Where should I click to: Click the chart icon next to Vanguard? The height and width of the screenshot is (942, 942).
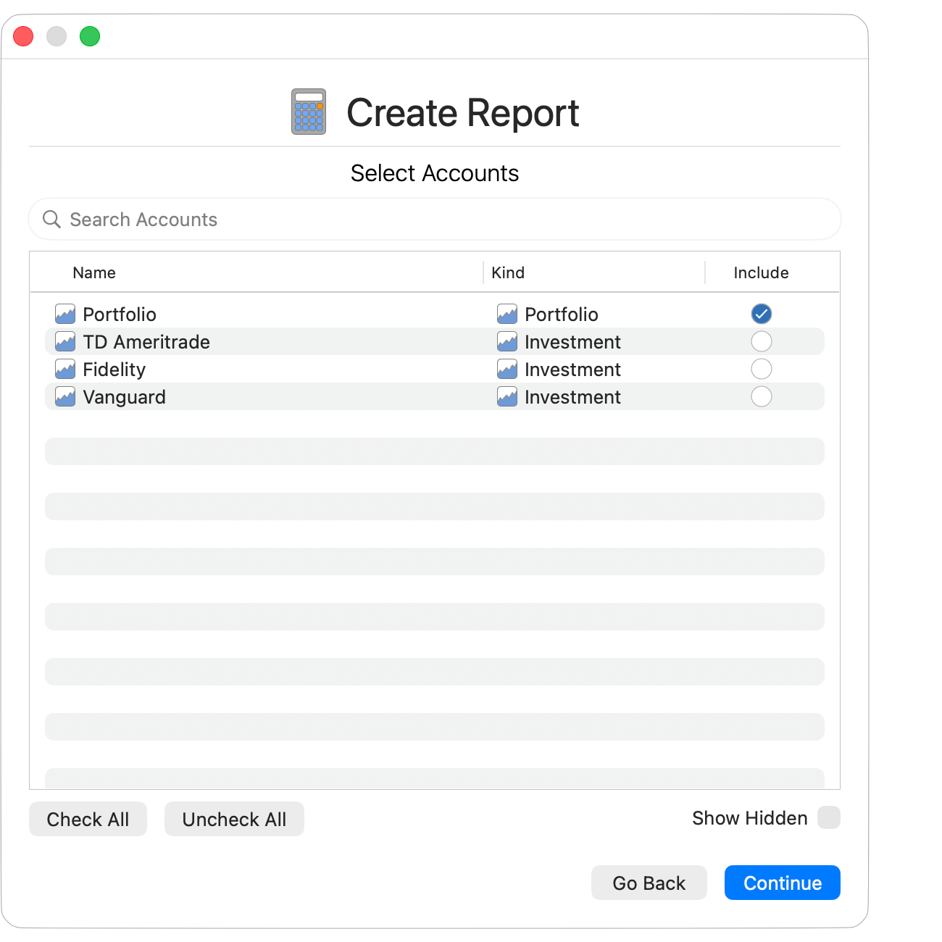coord(64,396)
